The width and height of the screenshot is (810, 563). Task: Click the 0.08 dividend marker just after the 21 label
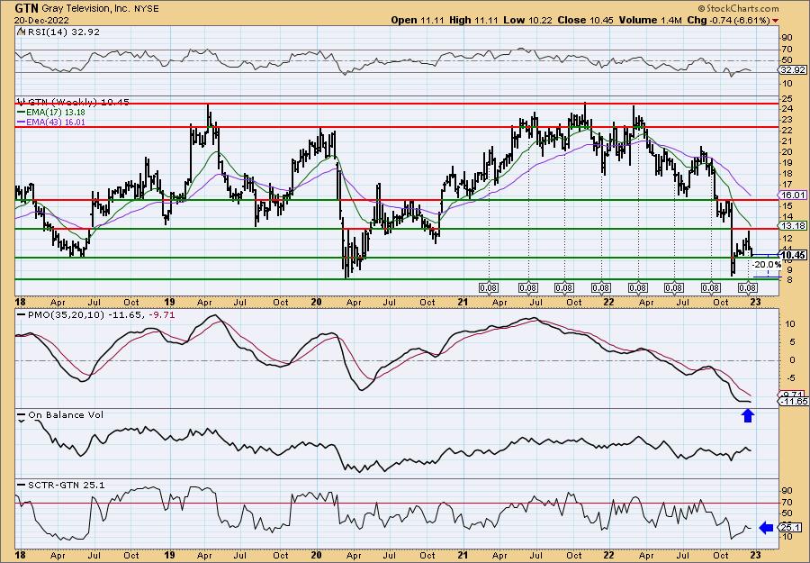(489, 288)
